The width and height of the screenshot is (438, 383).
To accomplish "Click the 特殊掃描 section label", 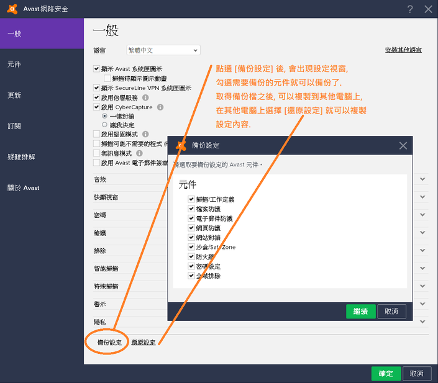I will (106, 286).
